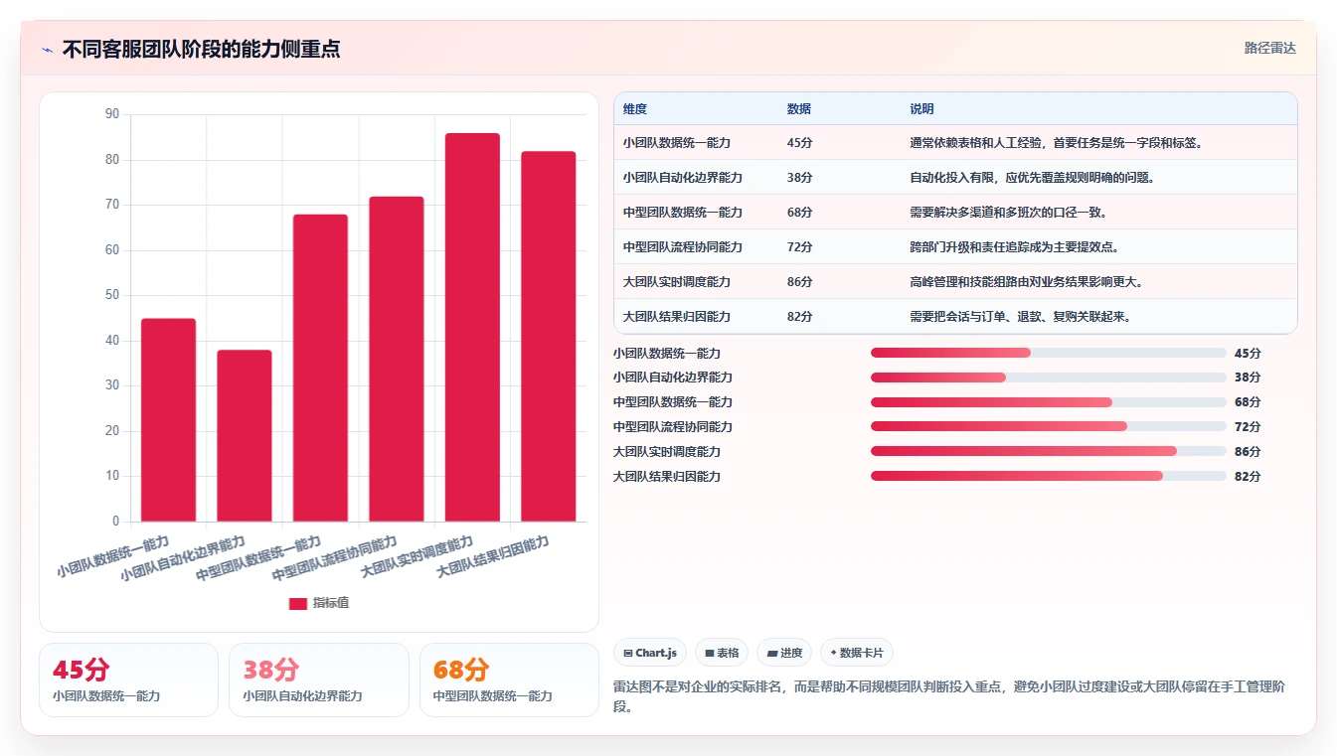Select the 中型团队流程协同能力 bar in the chart
This screenshot has width=1337, height=756.
click(x=397, y=359)
